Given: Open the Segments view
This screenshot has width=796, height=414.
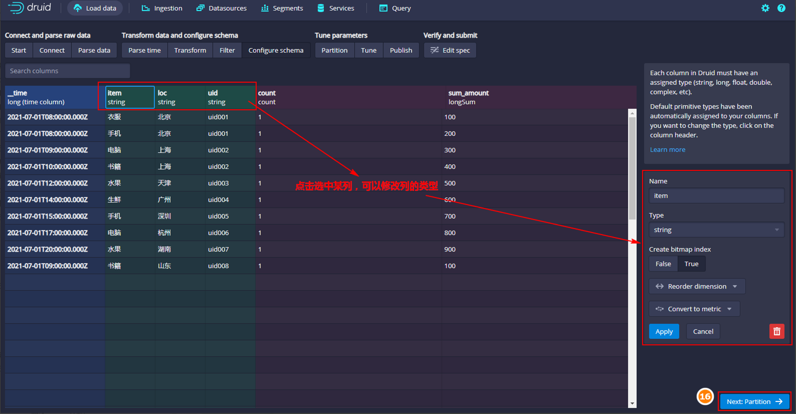Looking at the screenshot, I should [x=282, y=8].
